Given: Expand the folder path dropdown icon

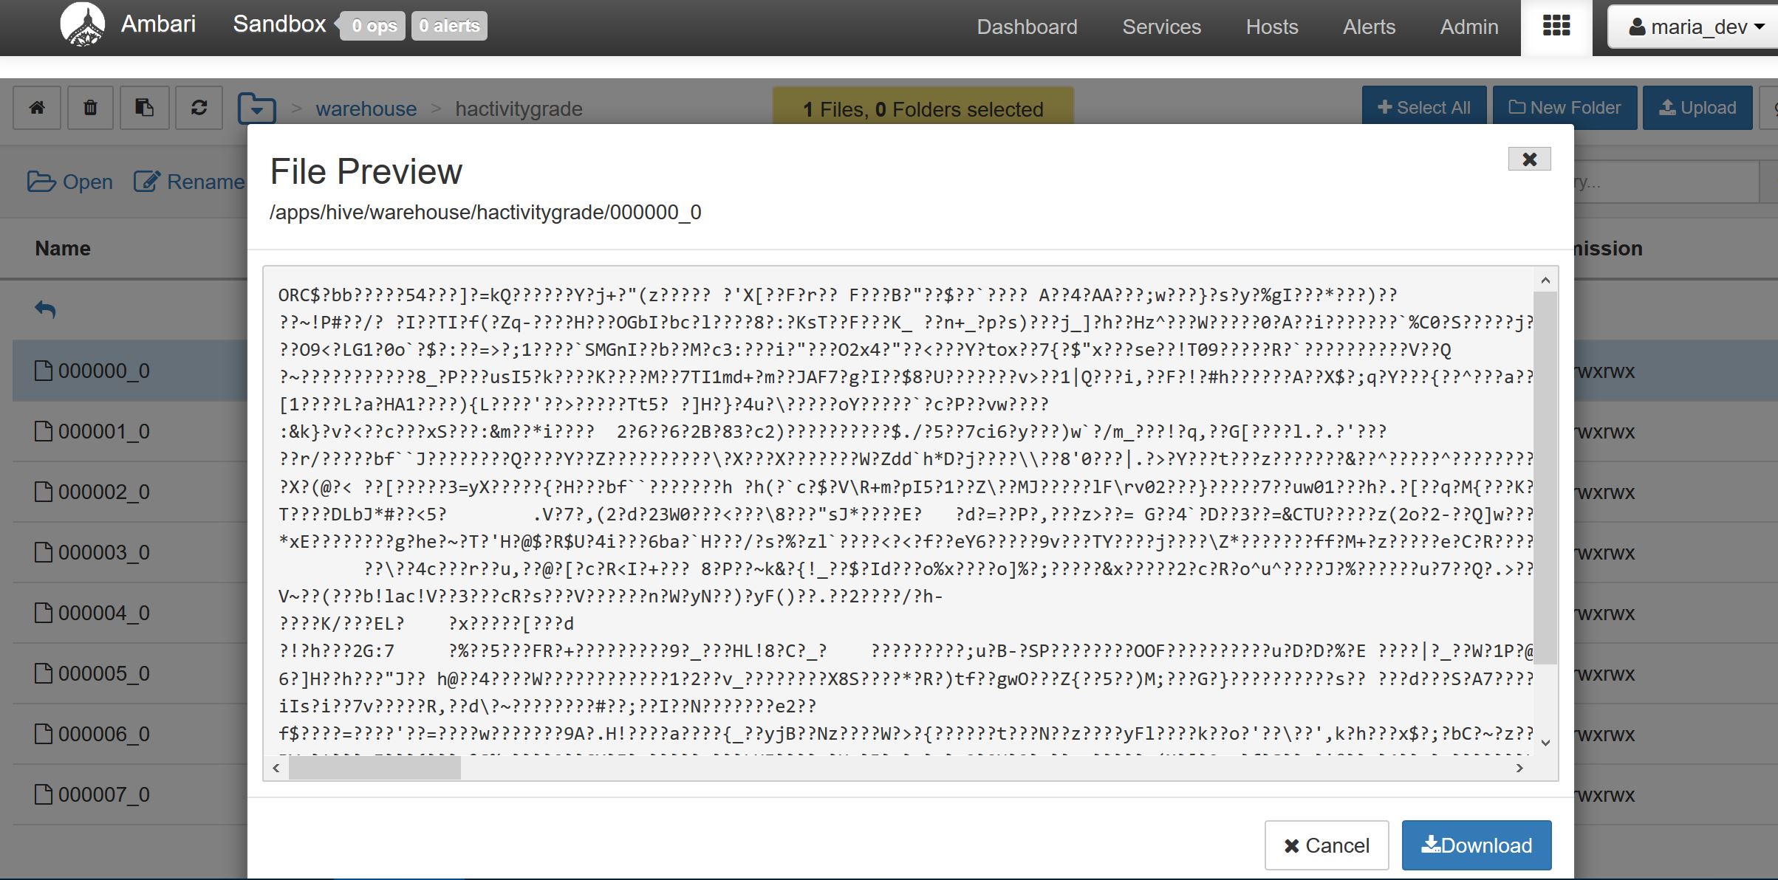Looking at the screenshot, I should point(256,109).
